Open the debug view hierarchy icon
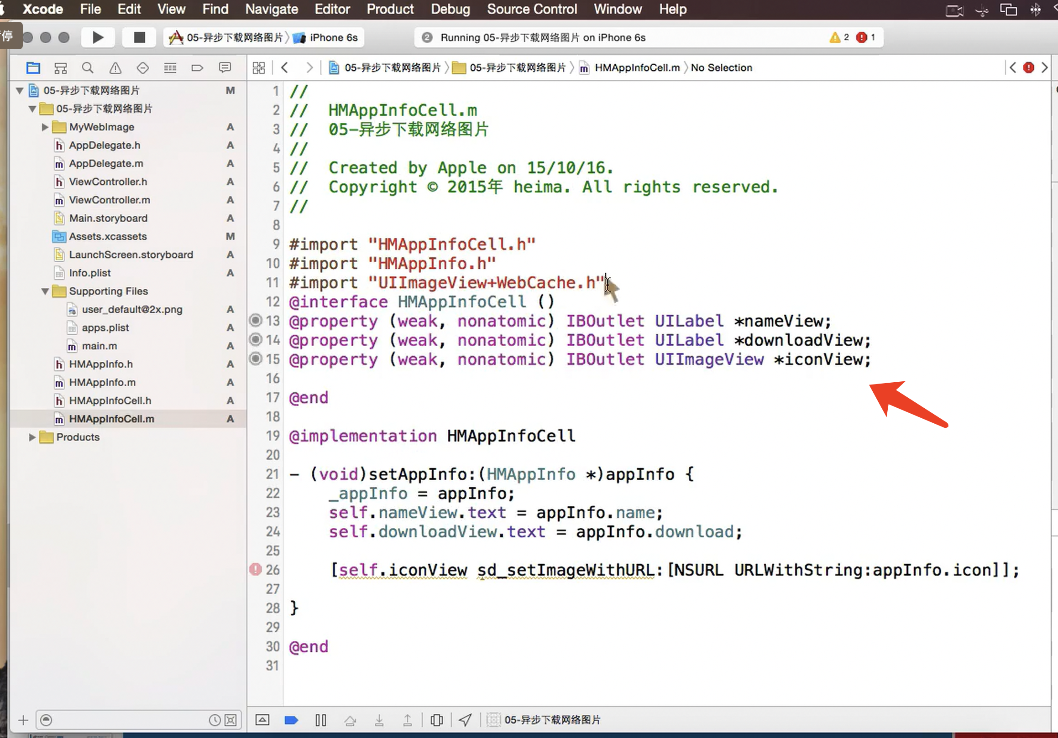Image resolution: width=1058 pixels, height=738 pixels. pos(436,720)
